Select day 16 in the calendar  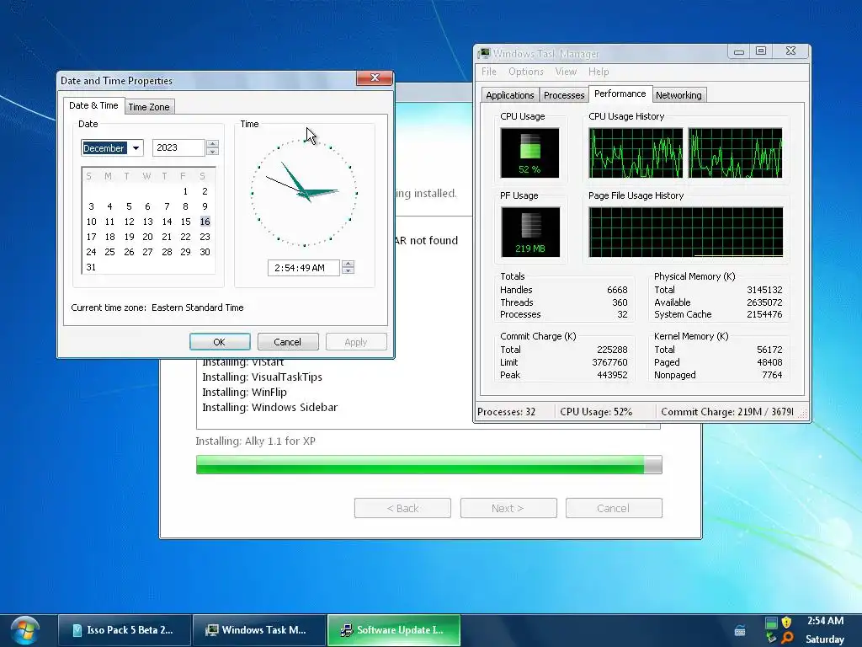pyautogui.click(x=205, y=222)
